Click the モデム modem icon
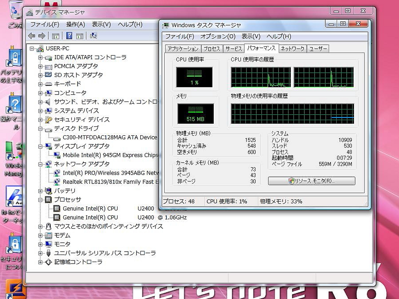The image size is (399, 299). (x=49, y=235)
